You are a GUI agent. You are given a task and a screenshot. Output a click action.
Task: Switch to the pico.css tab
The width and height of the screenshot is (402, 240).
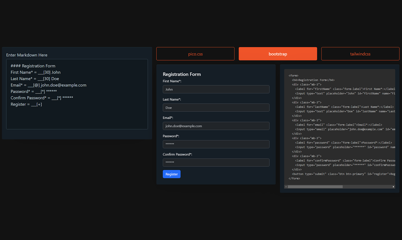click(x=195, y=54)
